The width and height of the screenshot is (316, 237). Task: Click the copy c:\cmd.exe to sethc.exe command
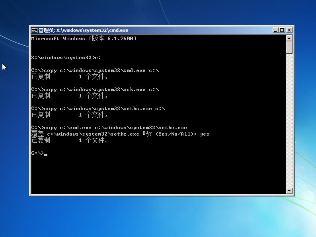109,128
